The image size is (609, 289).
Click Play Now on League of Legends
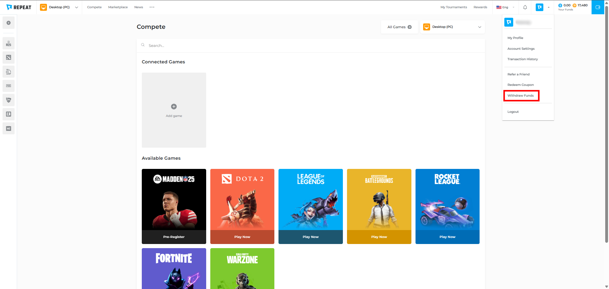311,237
